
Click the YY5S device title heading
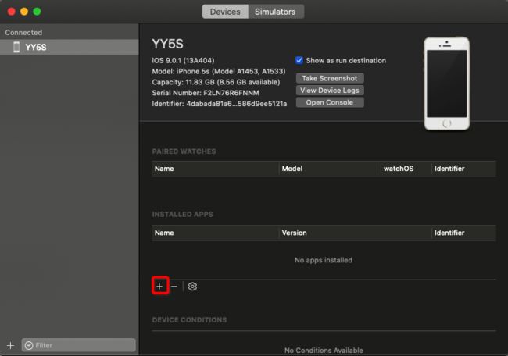click(167, 44)
